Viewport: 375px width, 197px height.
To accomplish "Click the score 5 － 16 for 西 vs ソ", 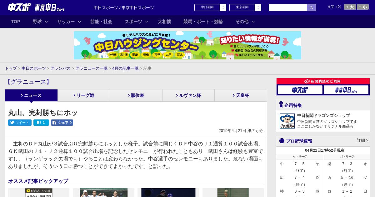I will pyautogui.click(x=347, y=178).
